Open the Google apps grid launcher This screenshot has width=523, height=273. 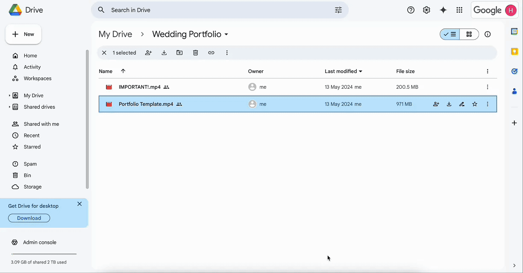pos(459,10)
